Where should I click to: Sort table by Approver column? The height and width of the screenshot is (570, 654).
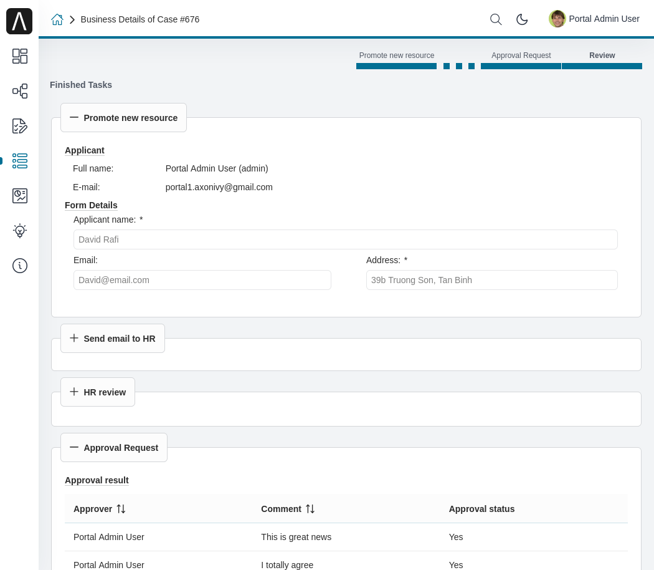click(121, 509)
